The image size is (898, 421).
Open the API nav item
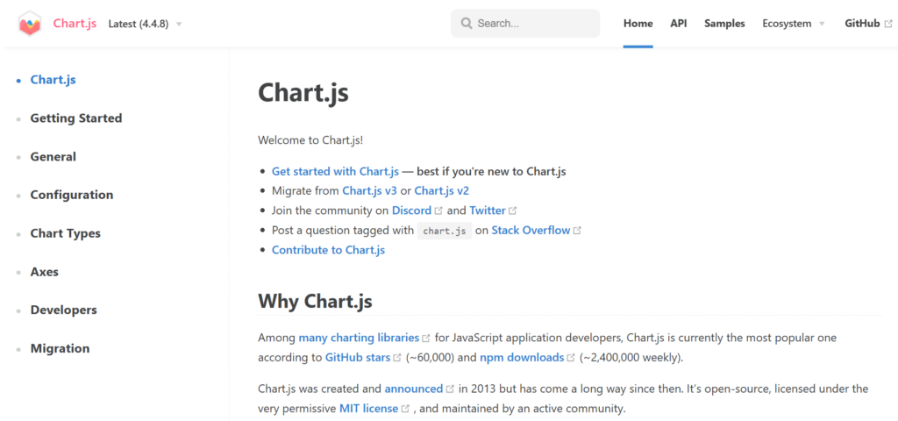[679, 24]
